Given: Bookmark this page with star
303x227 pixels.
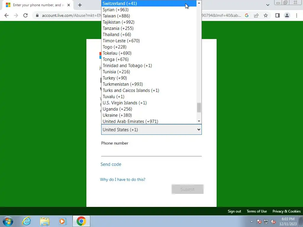Looking at the screenshot, I should tap(266, 15).
